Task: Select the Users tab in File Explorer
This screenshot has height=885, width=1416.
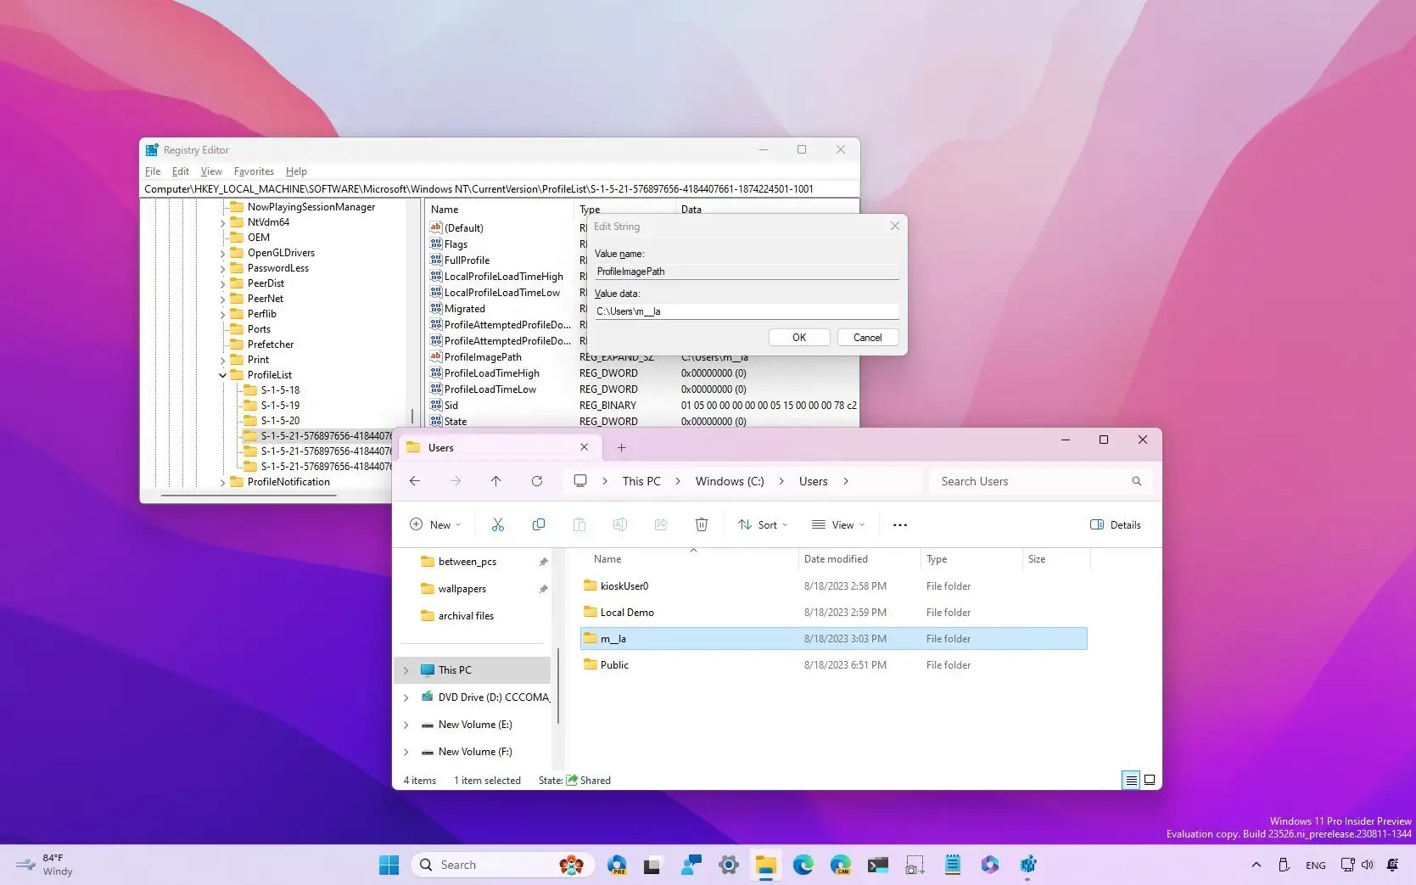Action: [x=441, y=447]
